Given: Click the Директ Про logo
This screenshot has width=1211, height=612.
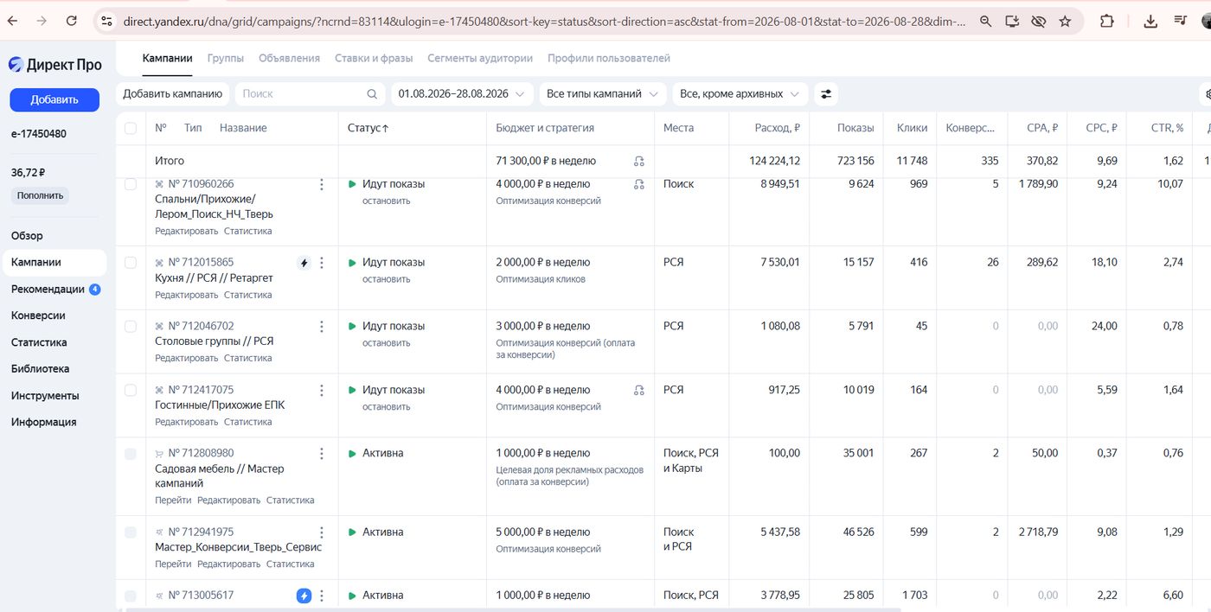Looking at the screenshot, I should pos(55,65).
